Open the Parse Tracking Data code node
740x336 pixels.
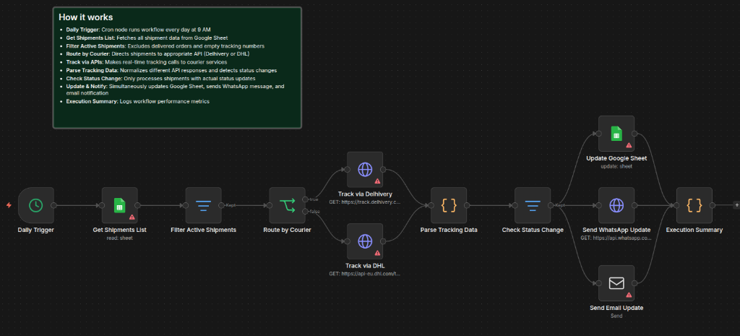pyautogui.click(x=449, y=205)
